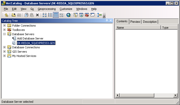Open the Geoprocessing menu

point(47,9)
